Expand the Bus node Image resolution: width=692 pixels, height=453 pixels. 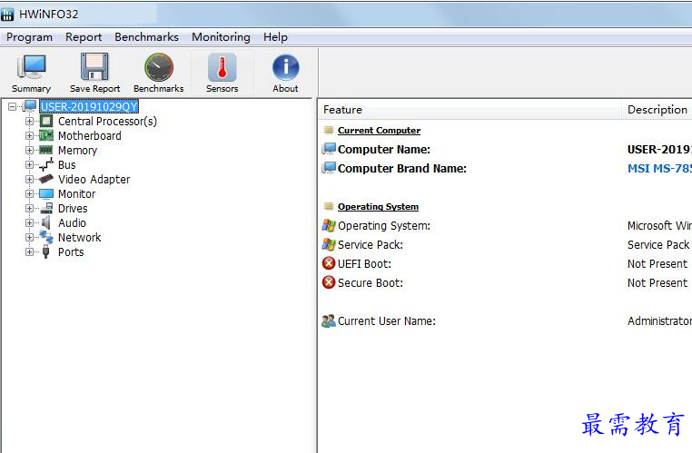tap(29, 164)
